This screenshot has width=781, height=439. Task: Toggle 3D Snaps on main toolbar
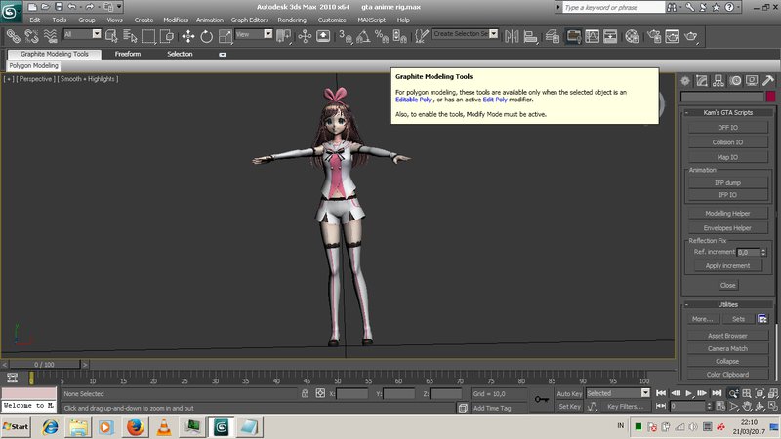(346, 36)
